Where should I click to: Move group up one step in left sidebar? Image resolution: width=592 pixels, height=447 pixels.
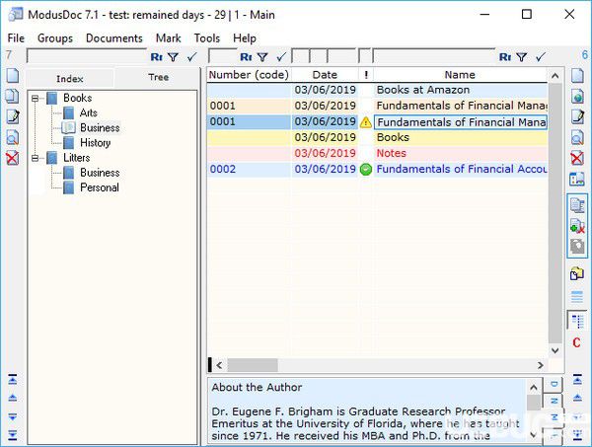(x=13, y=398)
